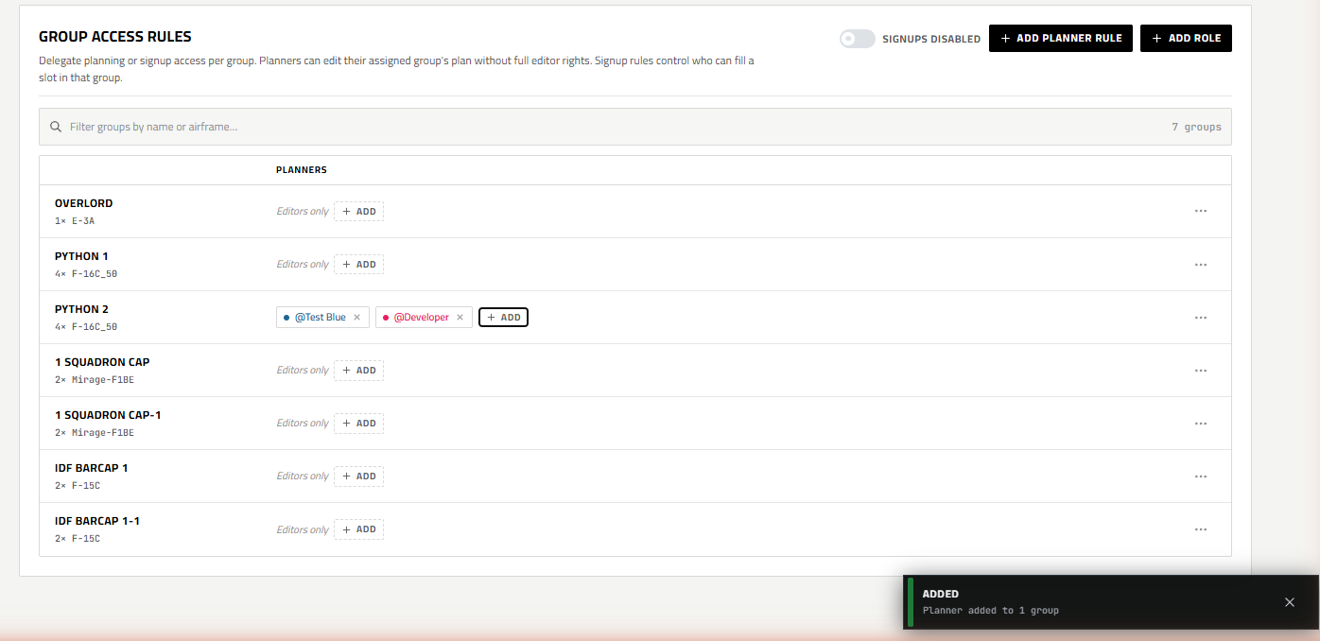Click the @Developer role tag

click(422, 318)
